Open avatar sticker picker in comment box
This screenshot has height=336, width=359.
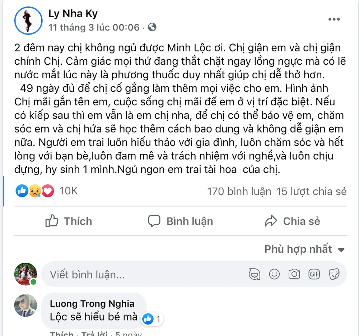coord(255,275)
